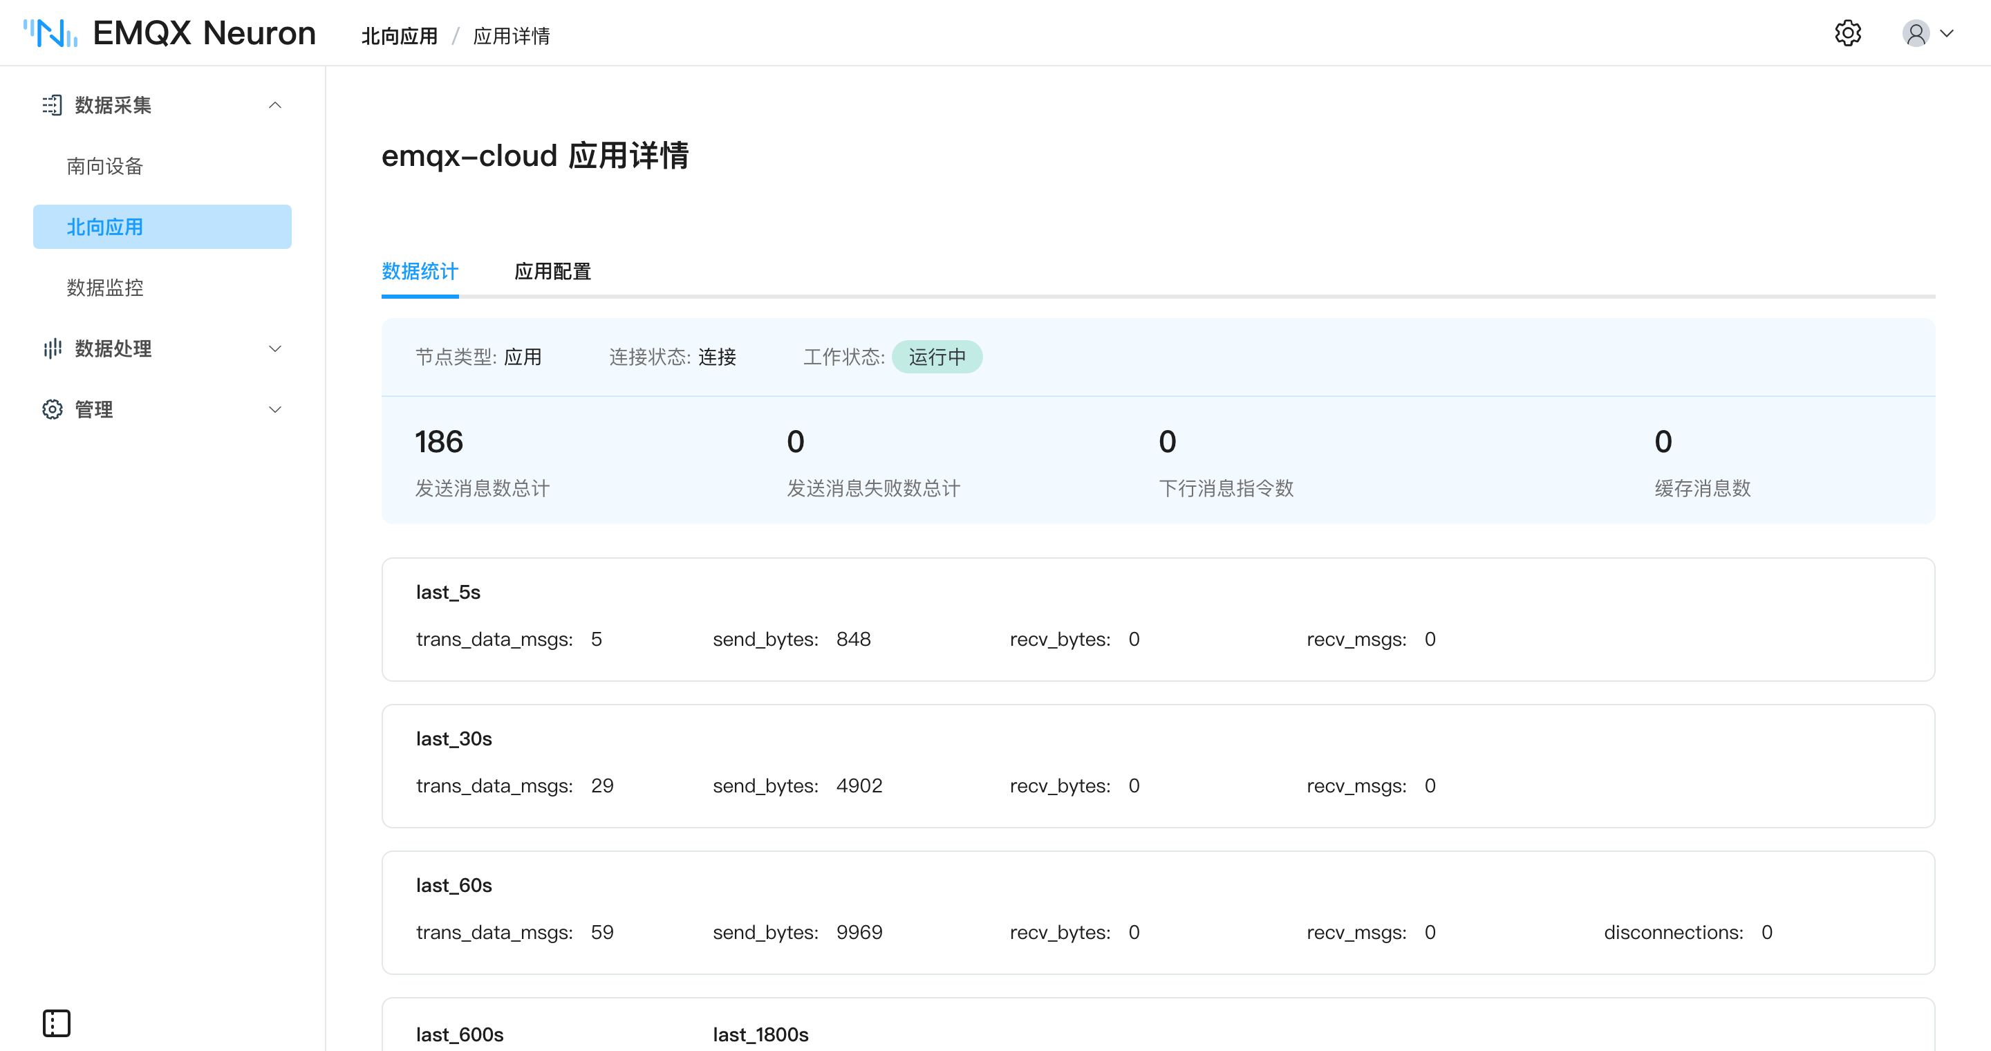Click the EMQX Neuron logo icon
Viewport: 1991px width, 1051px height.
click(x=50, y=33)
